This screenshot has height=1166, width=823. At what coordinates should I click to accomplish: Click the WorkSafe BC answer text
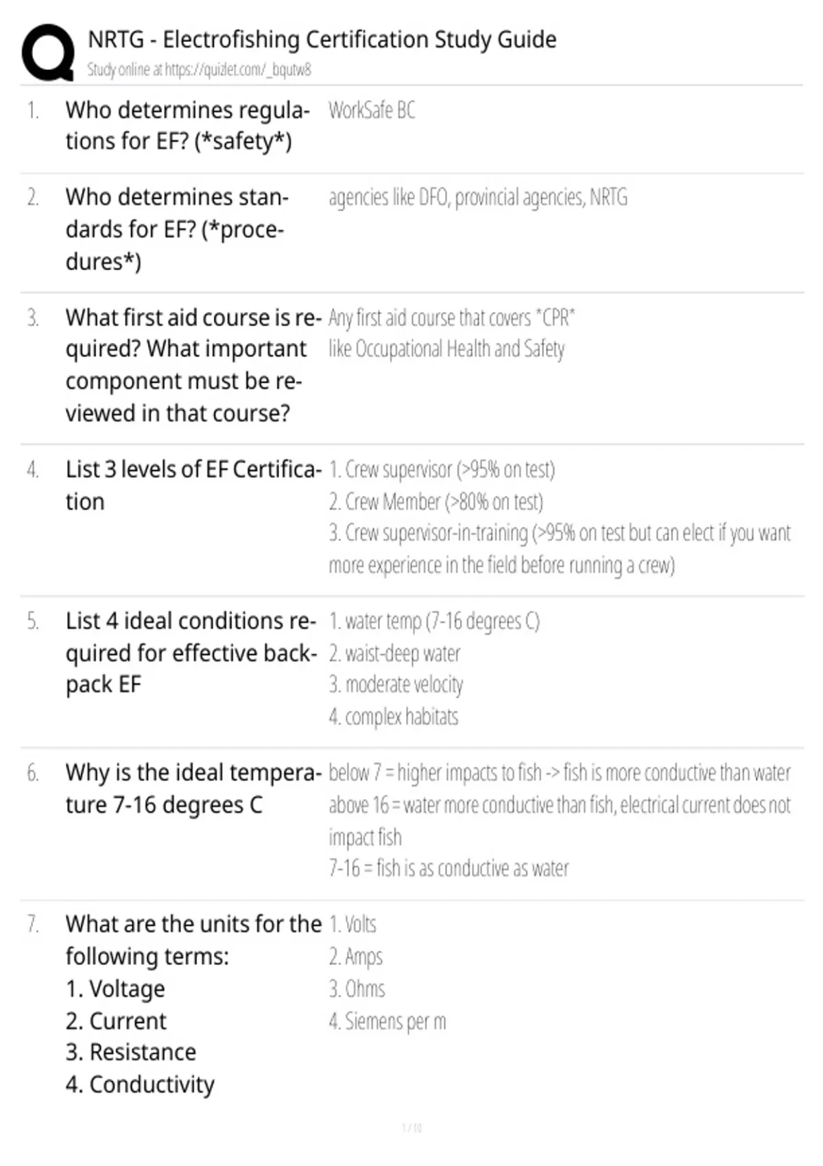point(372,110)
